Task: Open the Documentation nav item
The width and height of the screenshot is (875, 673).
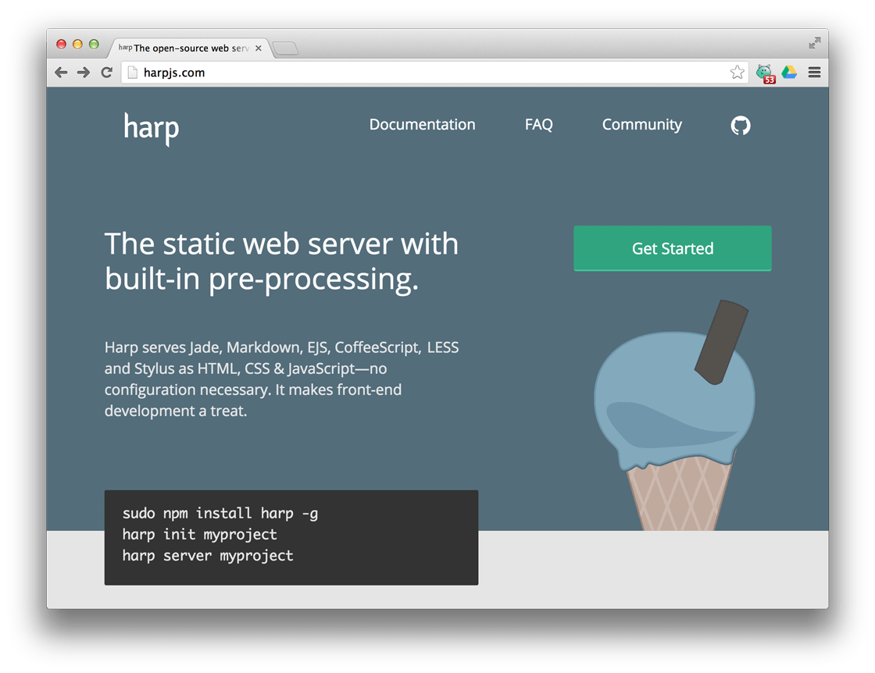Action: point(422,125)
